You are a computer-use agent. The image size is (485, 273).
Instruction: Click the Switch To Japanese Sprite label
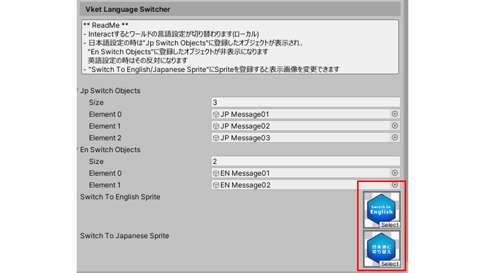tap(125, 236)
